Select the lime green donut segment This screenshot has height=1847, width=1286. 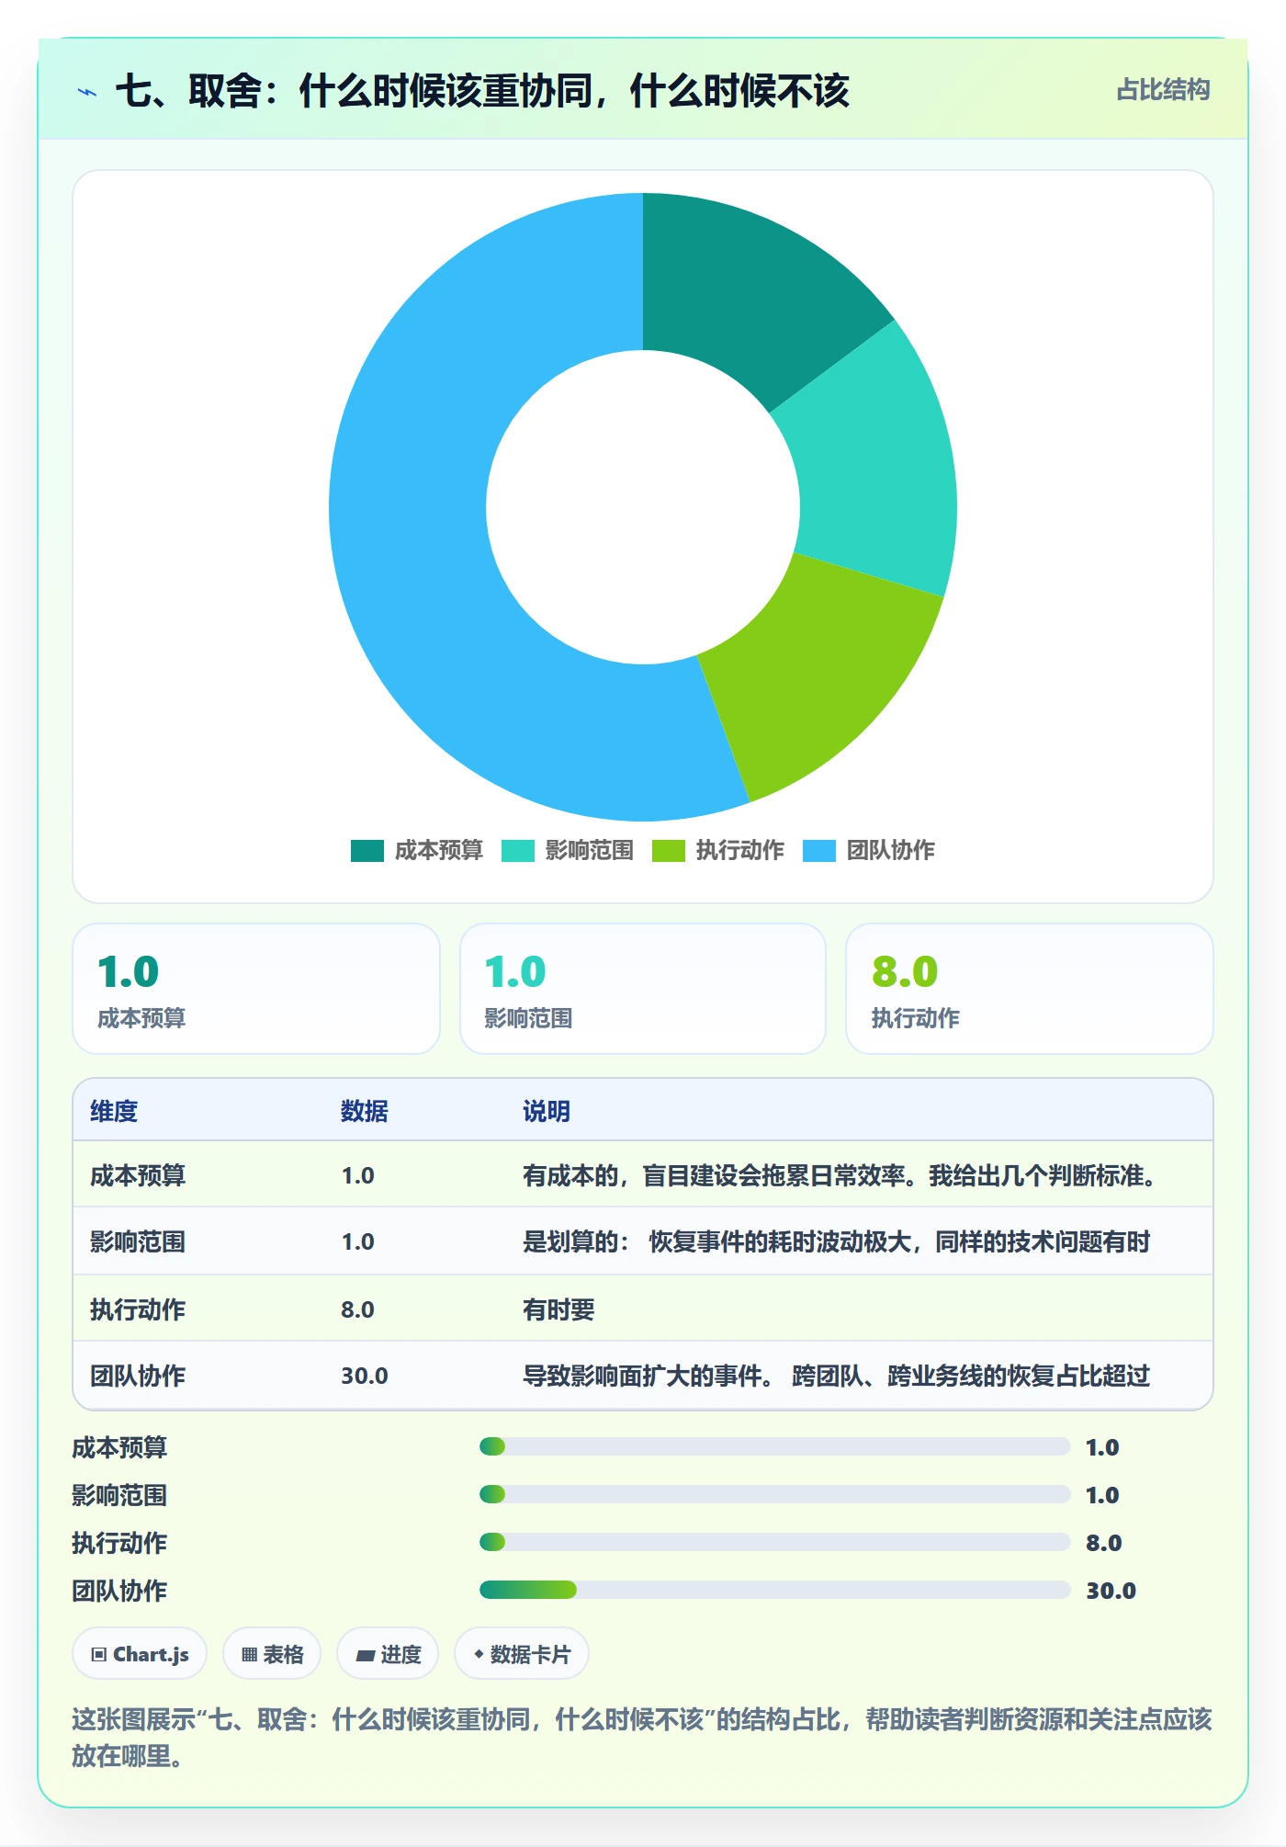(x=822, y=680)
